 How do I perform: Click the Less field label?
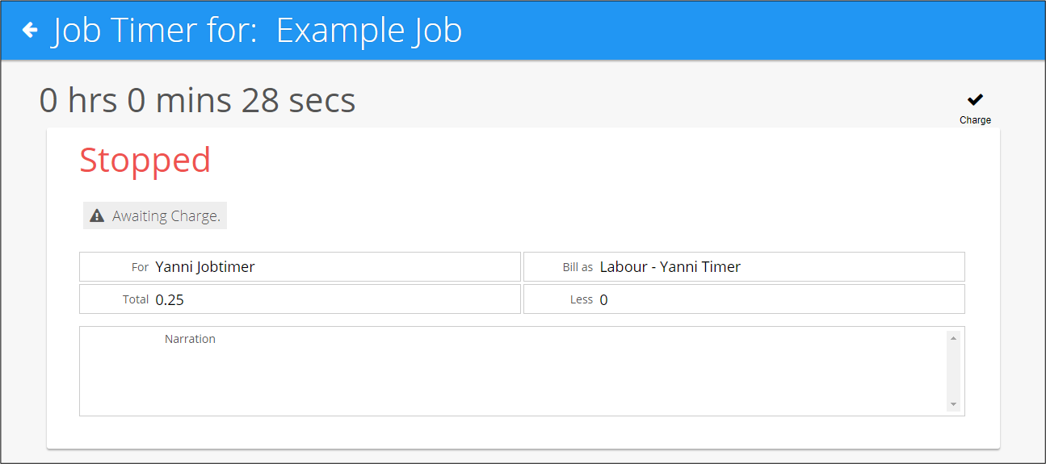[582, 299]
